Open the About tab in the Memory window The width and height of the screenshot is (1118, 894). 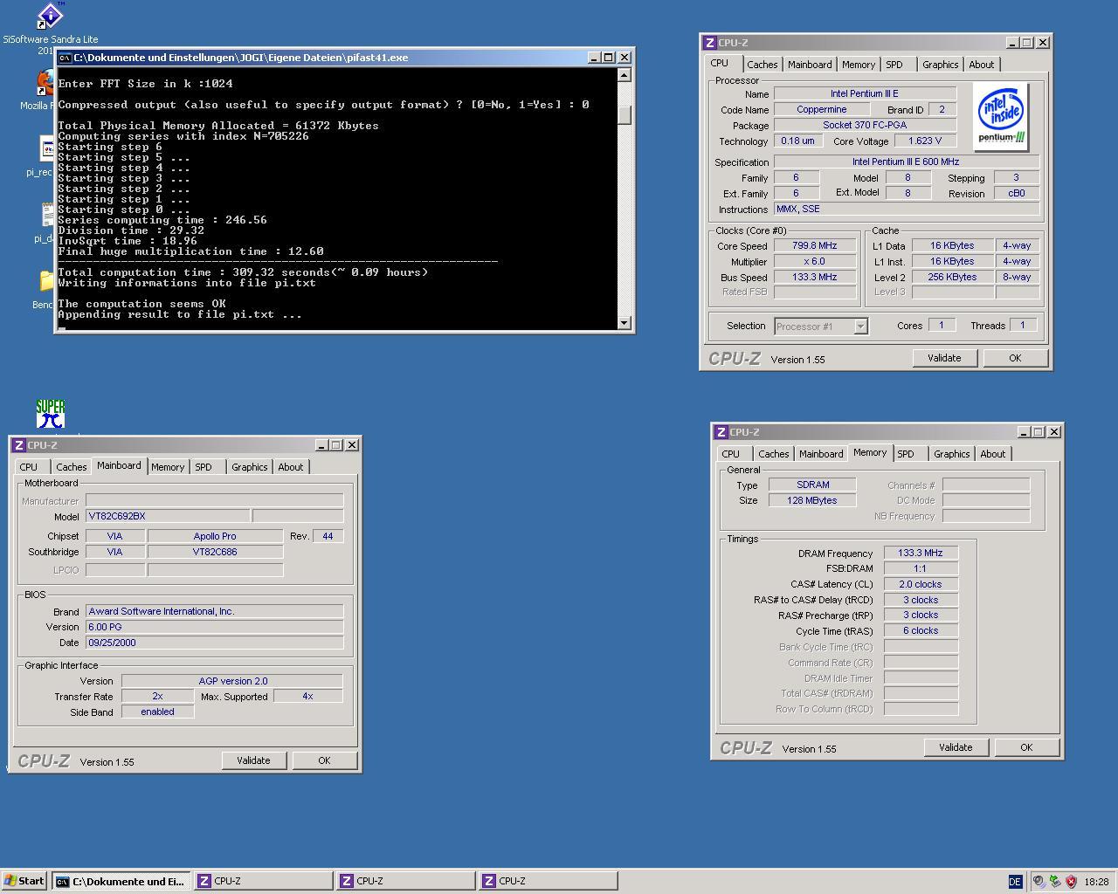(993, 454)
